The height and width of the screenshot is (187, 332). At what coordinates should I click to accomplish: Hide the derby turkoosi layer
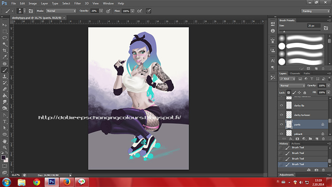(x=282, y=115)
